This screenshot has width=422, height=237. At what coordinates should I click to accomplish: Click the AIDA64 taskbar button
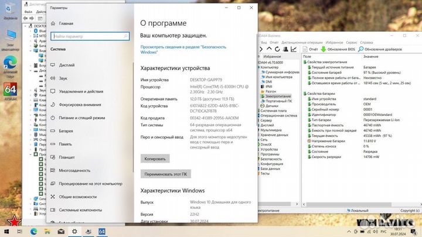click(x=102, y=231)
